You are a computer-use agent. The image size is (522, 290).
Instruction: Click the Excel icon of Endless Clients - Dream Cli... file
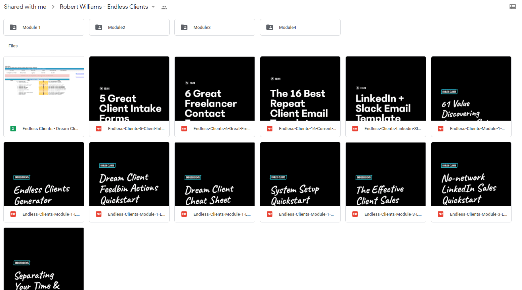13,129
